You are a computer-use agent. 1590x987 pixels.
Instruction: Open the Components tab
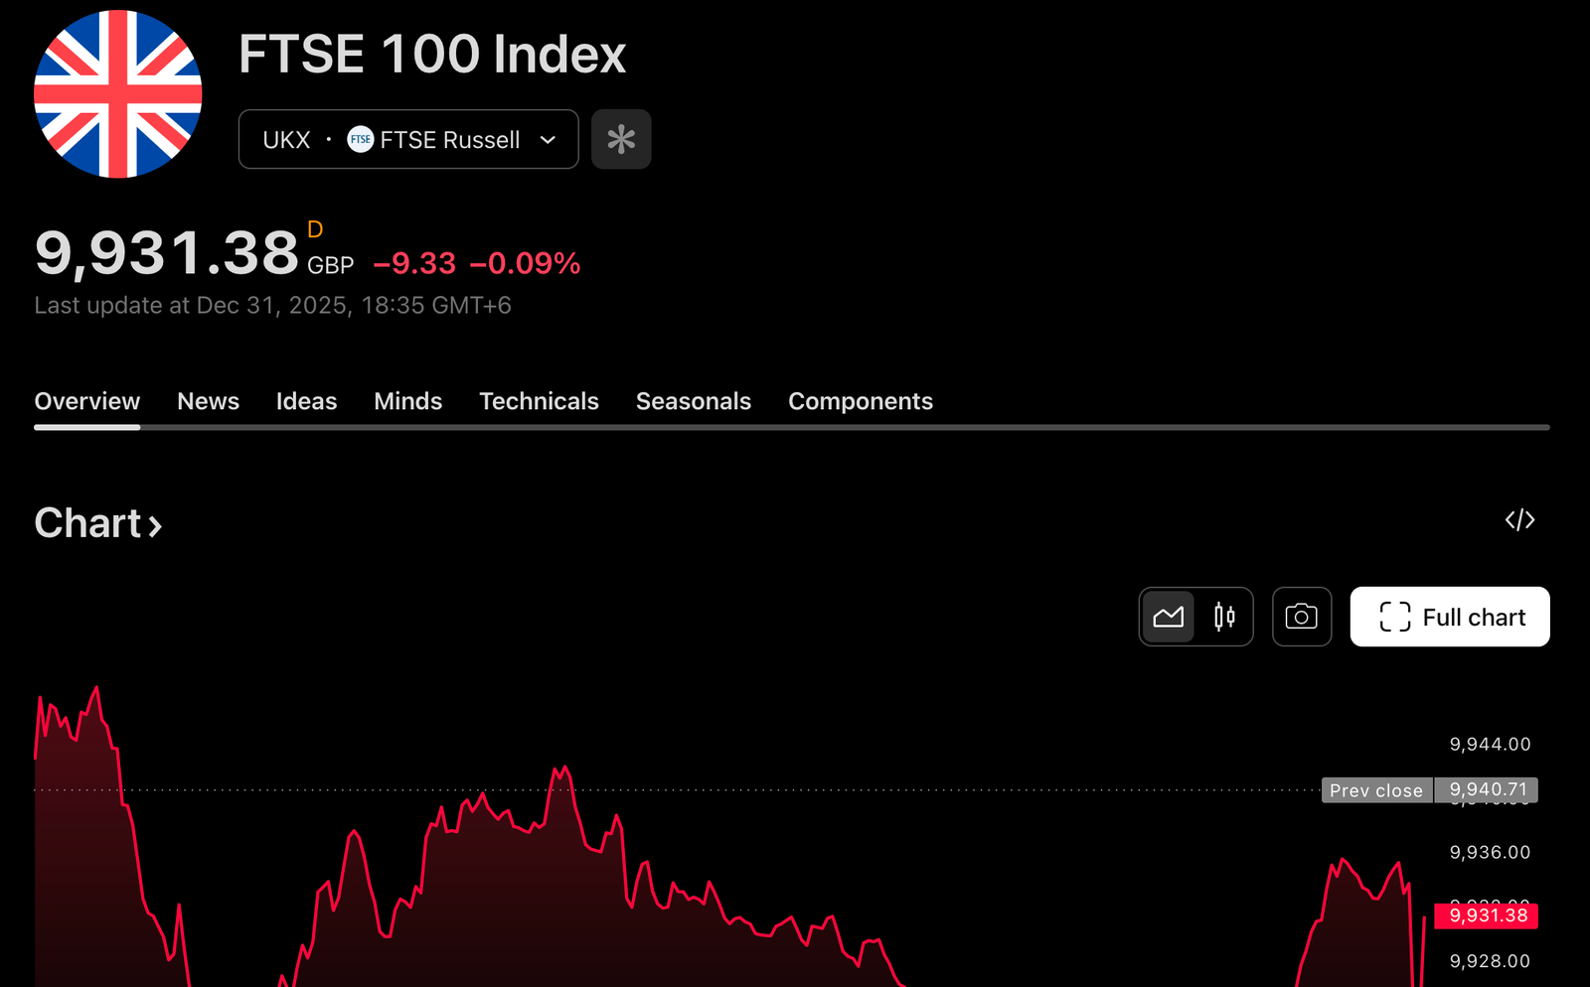860,401
